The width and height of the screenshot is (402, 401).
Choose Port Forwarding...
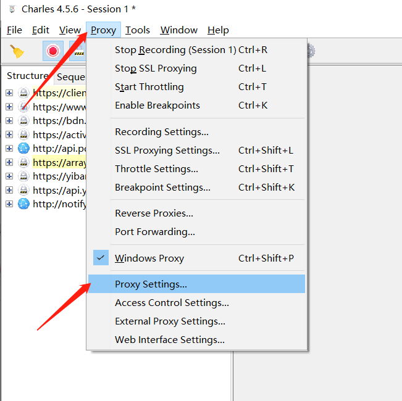coord(196,232)
